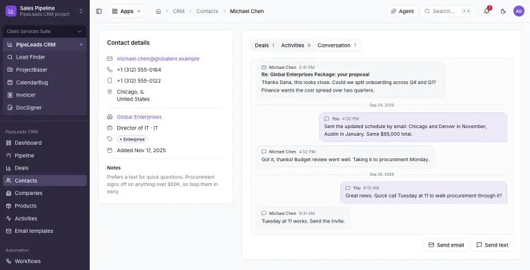
Task: Click the CalendarBug calendar icon
Action: pos(10,83)
